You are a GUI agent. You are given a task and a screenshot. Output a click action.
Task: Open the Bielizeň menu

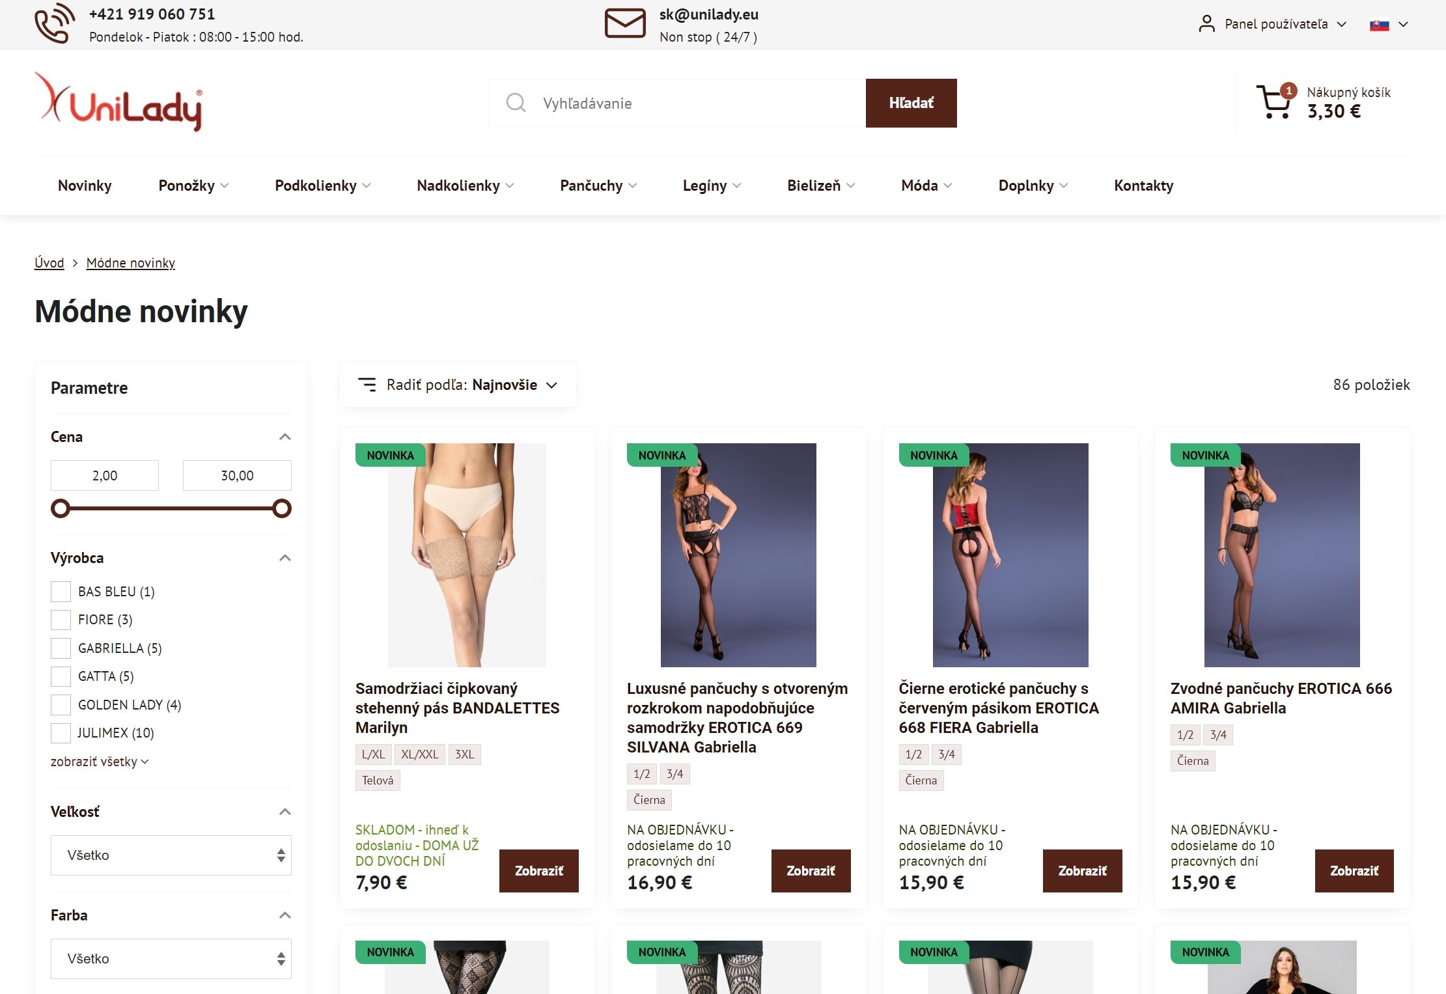821,186
